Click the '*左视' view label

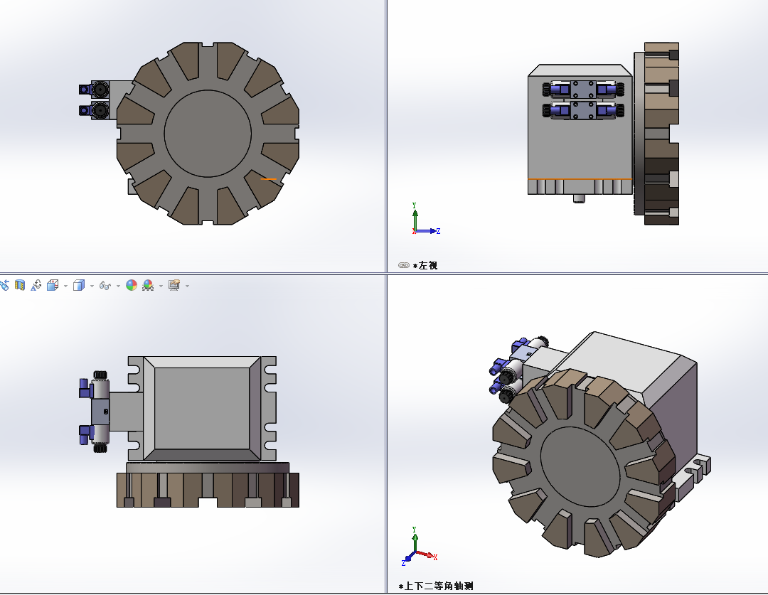(425, 265)
